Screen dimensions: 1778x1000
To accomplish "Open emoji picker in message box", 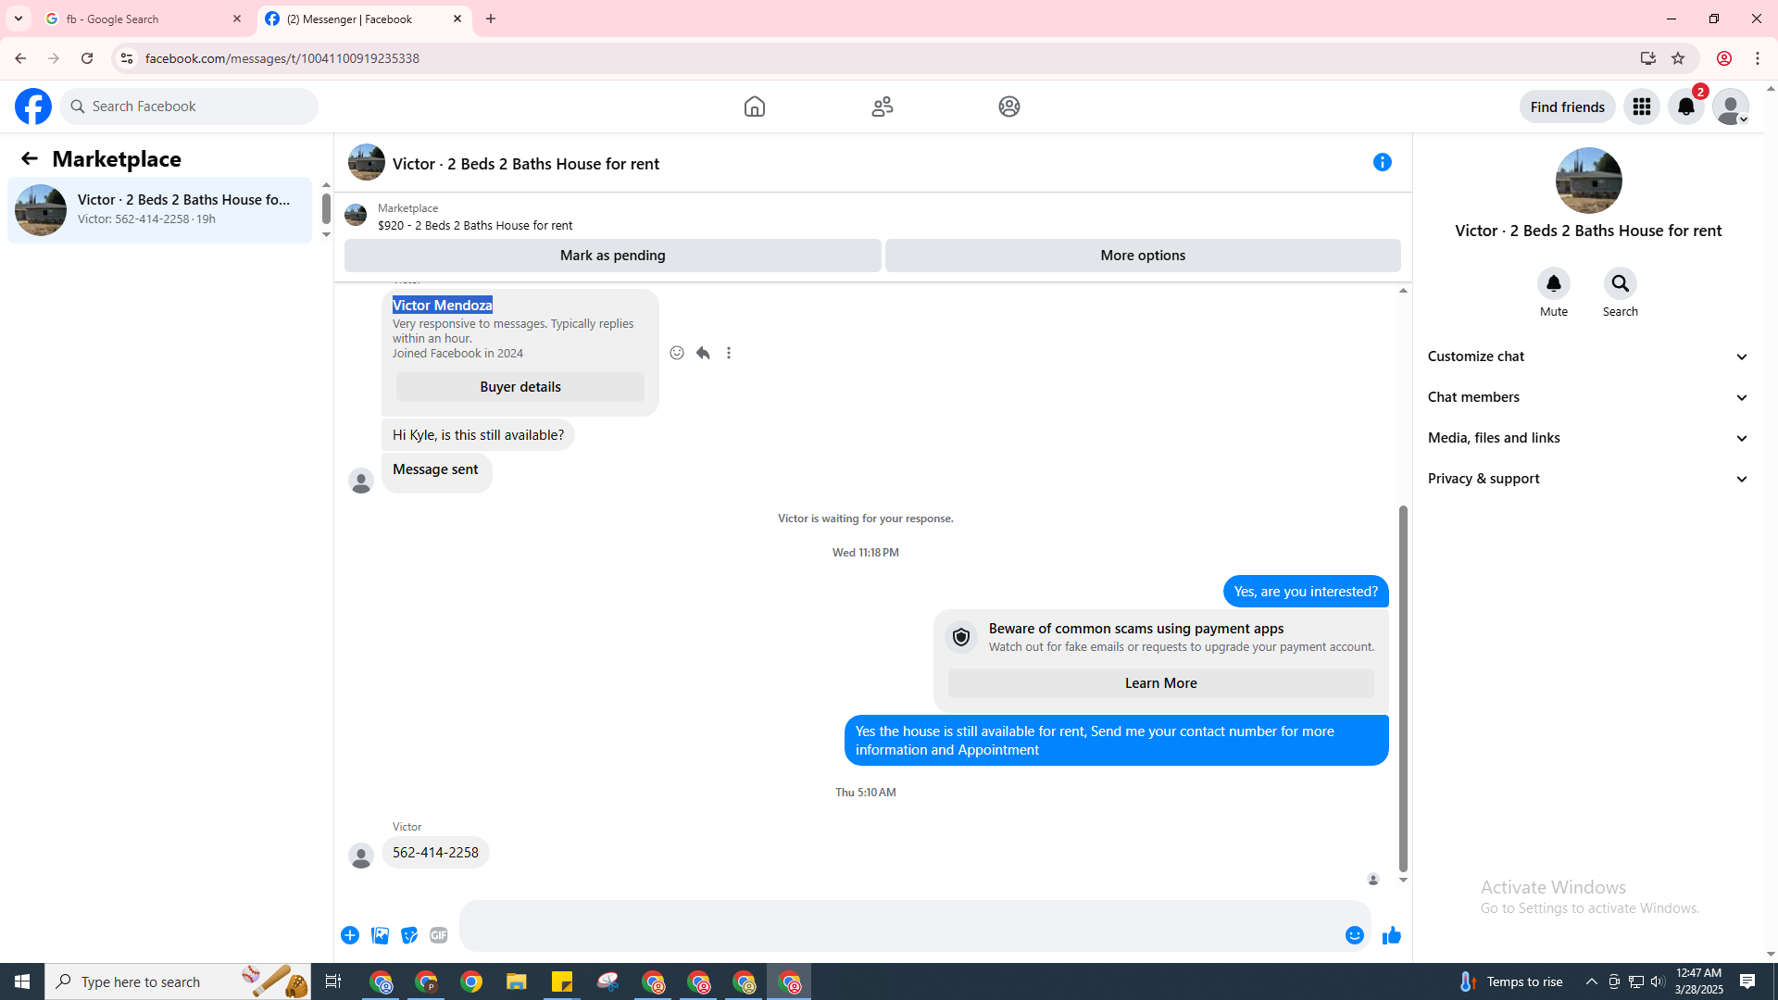I will coord(1355,935).
